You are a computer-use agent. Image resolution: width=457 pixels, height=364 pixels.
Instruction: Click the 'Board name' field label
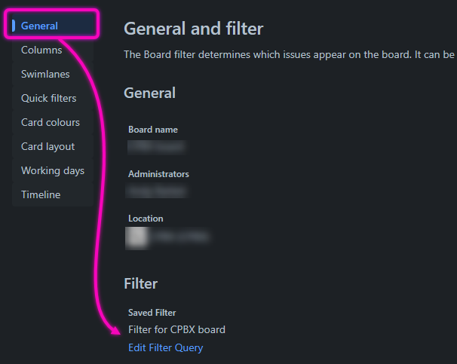coord(153,130)
